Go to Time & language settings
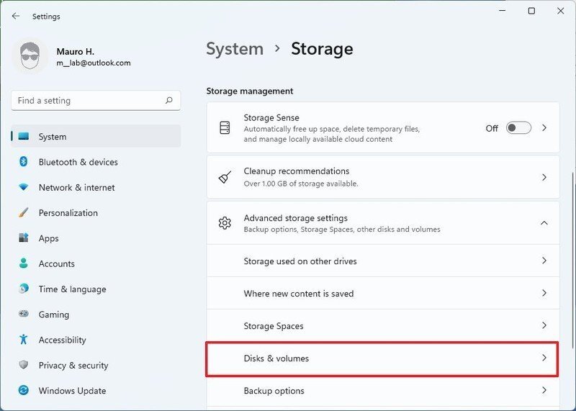 click(72, 289)
